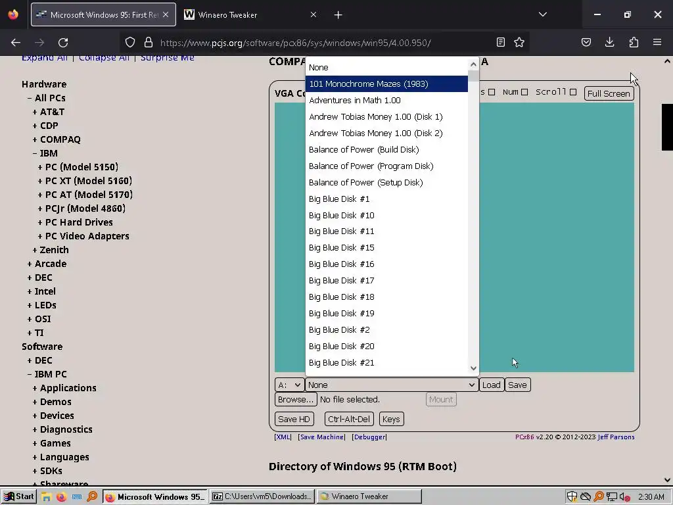Open Windows Security tray icon

pos(572,497)
